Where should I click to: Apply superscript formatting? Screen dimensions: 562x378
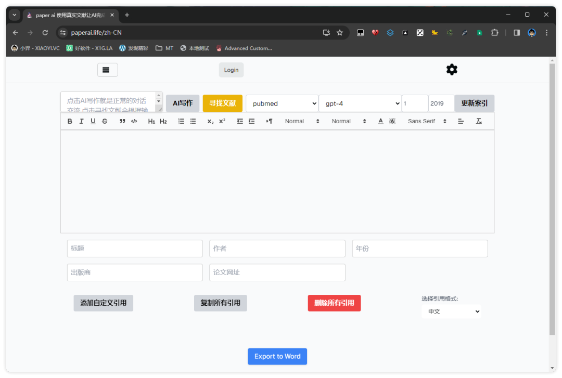pyautogui.click(x=222, y=121)
